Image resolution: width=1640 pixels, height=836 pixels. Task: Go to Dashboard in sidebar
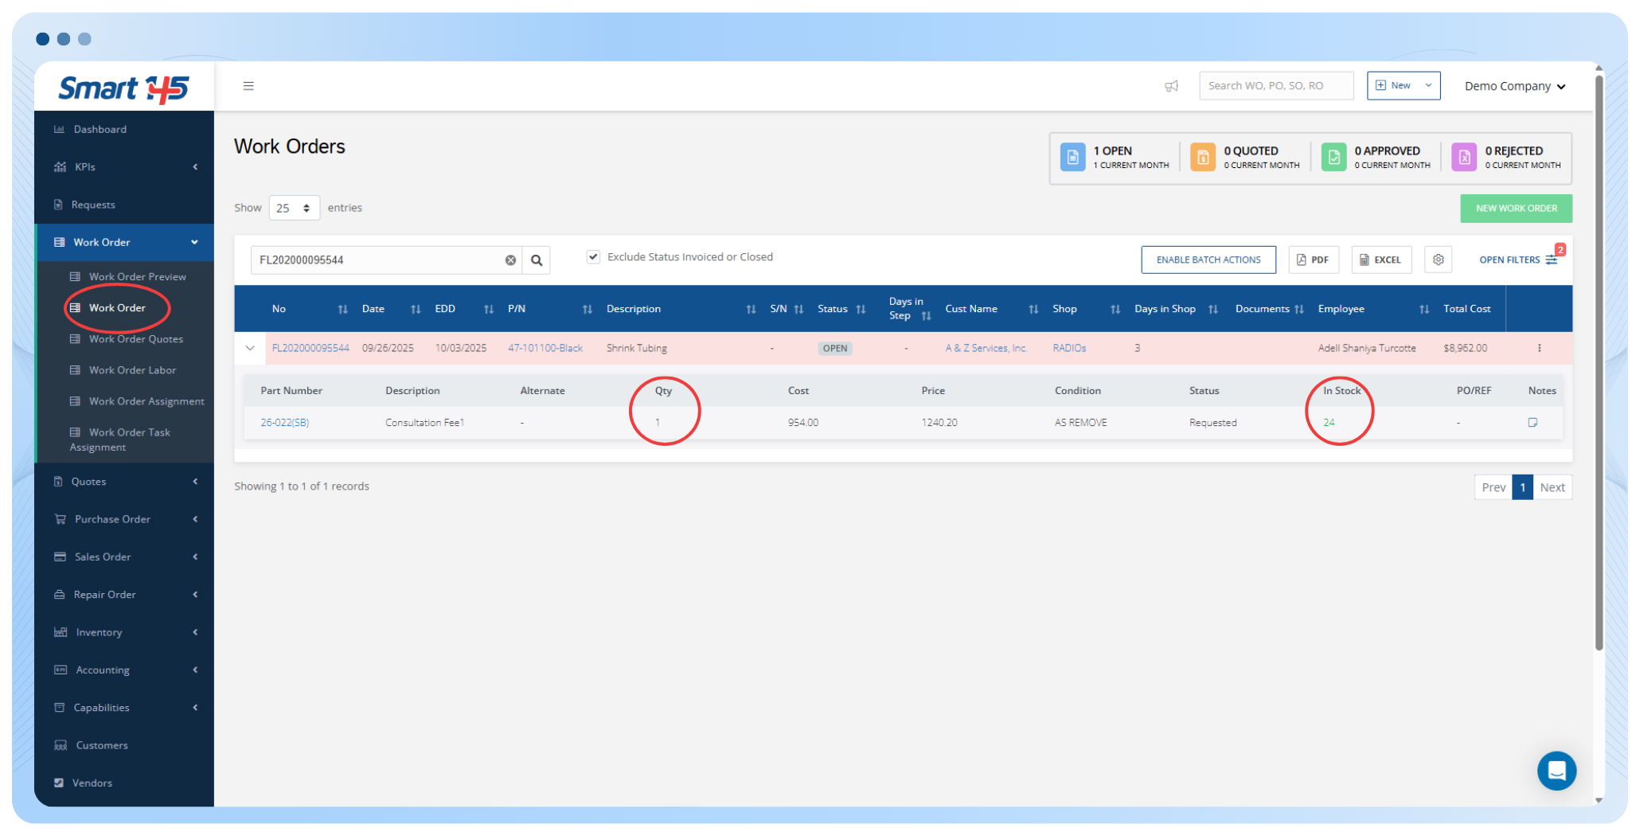tap(100, 129)
